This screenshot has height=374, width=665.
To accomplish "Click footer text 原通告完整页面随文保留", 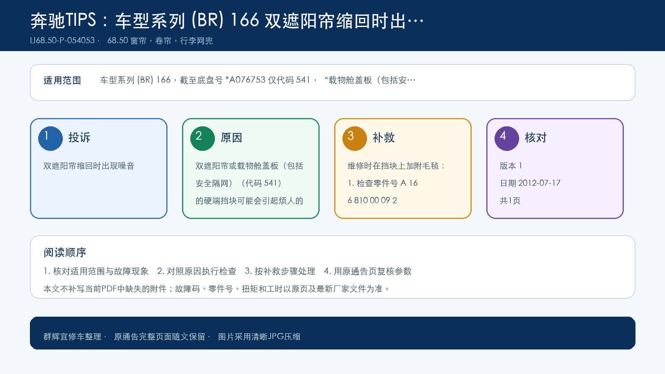I will (x=160, y=337).
